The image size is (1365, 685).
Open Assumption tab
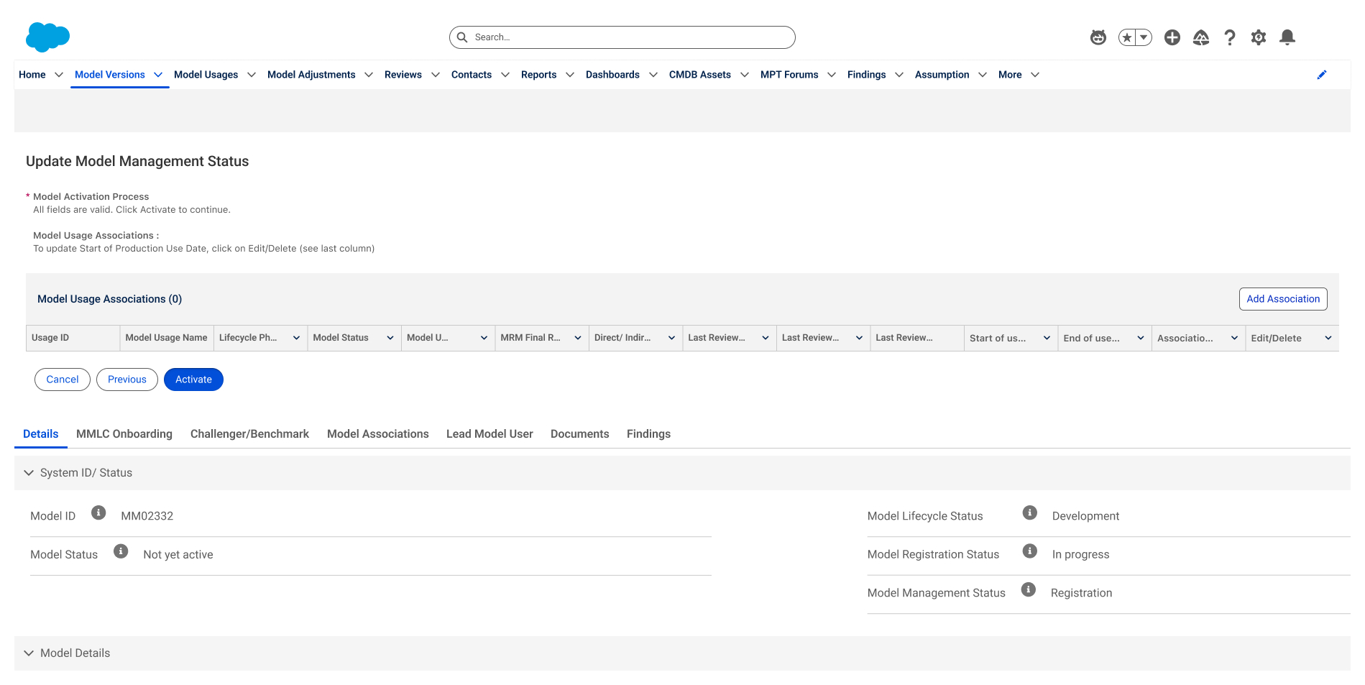tap(942, 75)
